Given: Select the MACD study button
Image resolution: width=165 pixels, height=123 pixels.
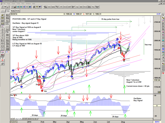Looking at the screenshot, I should [65, 7].
